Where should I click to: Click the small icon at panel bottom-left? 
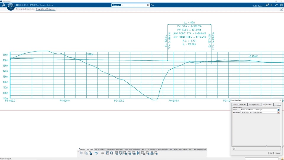[233, 148]
